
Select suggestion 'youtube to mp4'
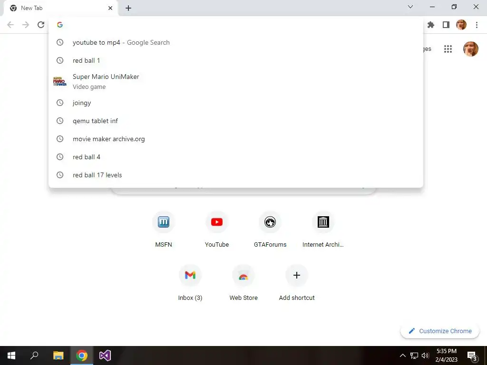coord(236,42)
